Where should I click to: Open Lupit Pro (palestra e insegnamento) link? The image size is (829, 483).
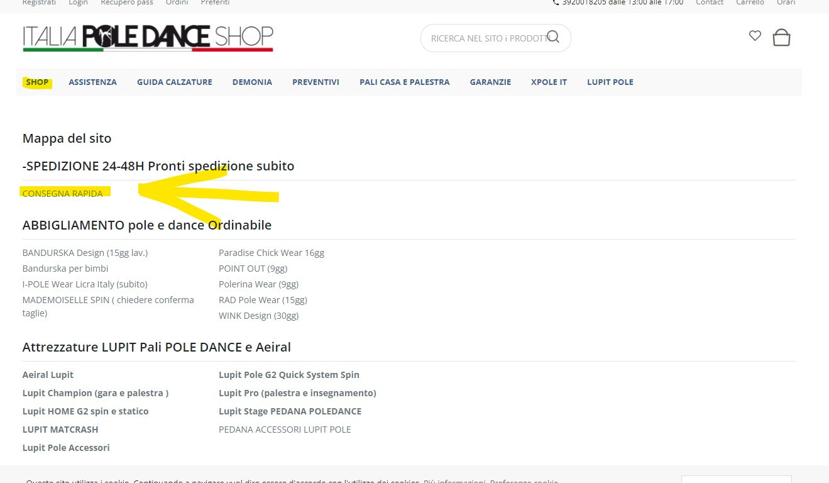point(297,393)
